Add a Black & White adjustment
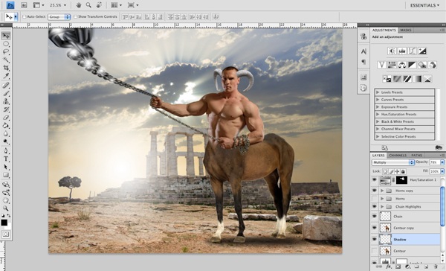 (412, 65)
